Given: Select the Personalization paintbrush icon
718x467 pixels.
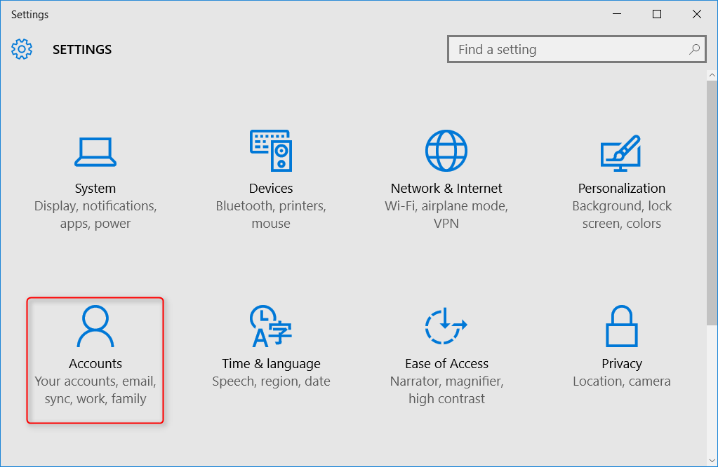Looking at the screenshot, I should pyautogui.click(x=621, y=151).
